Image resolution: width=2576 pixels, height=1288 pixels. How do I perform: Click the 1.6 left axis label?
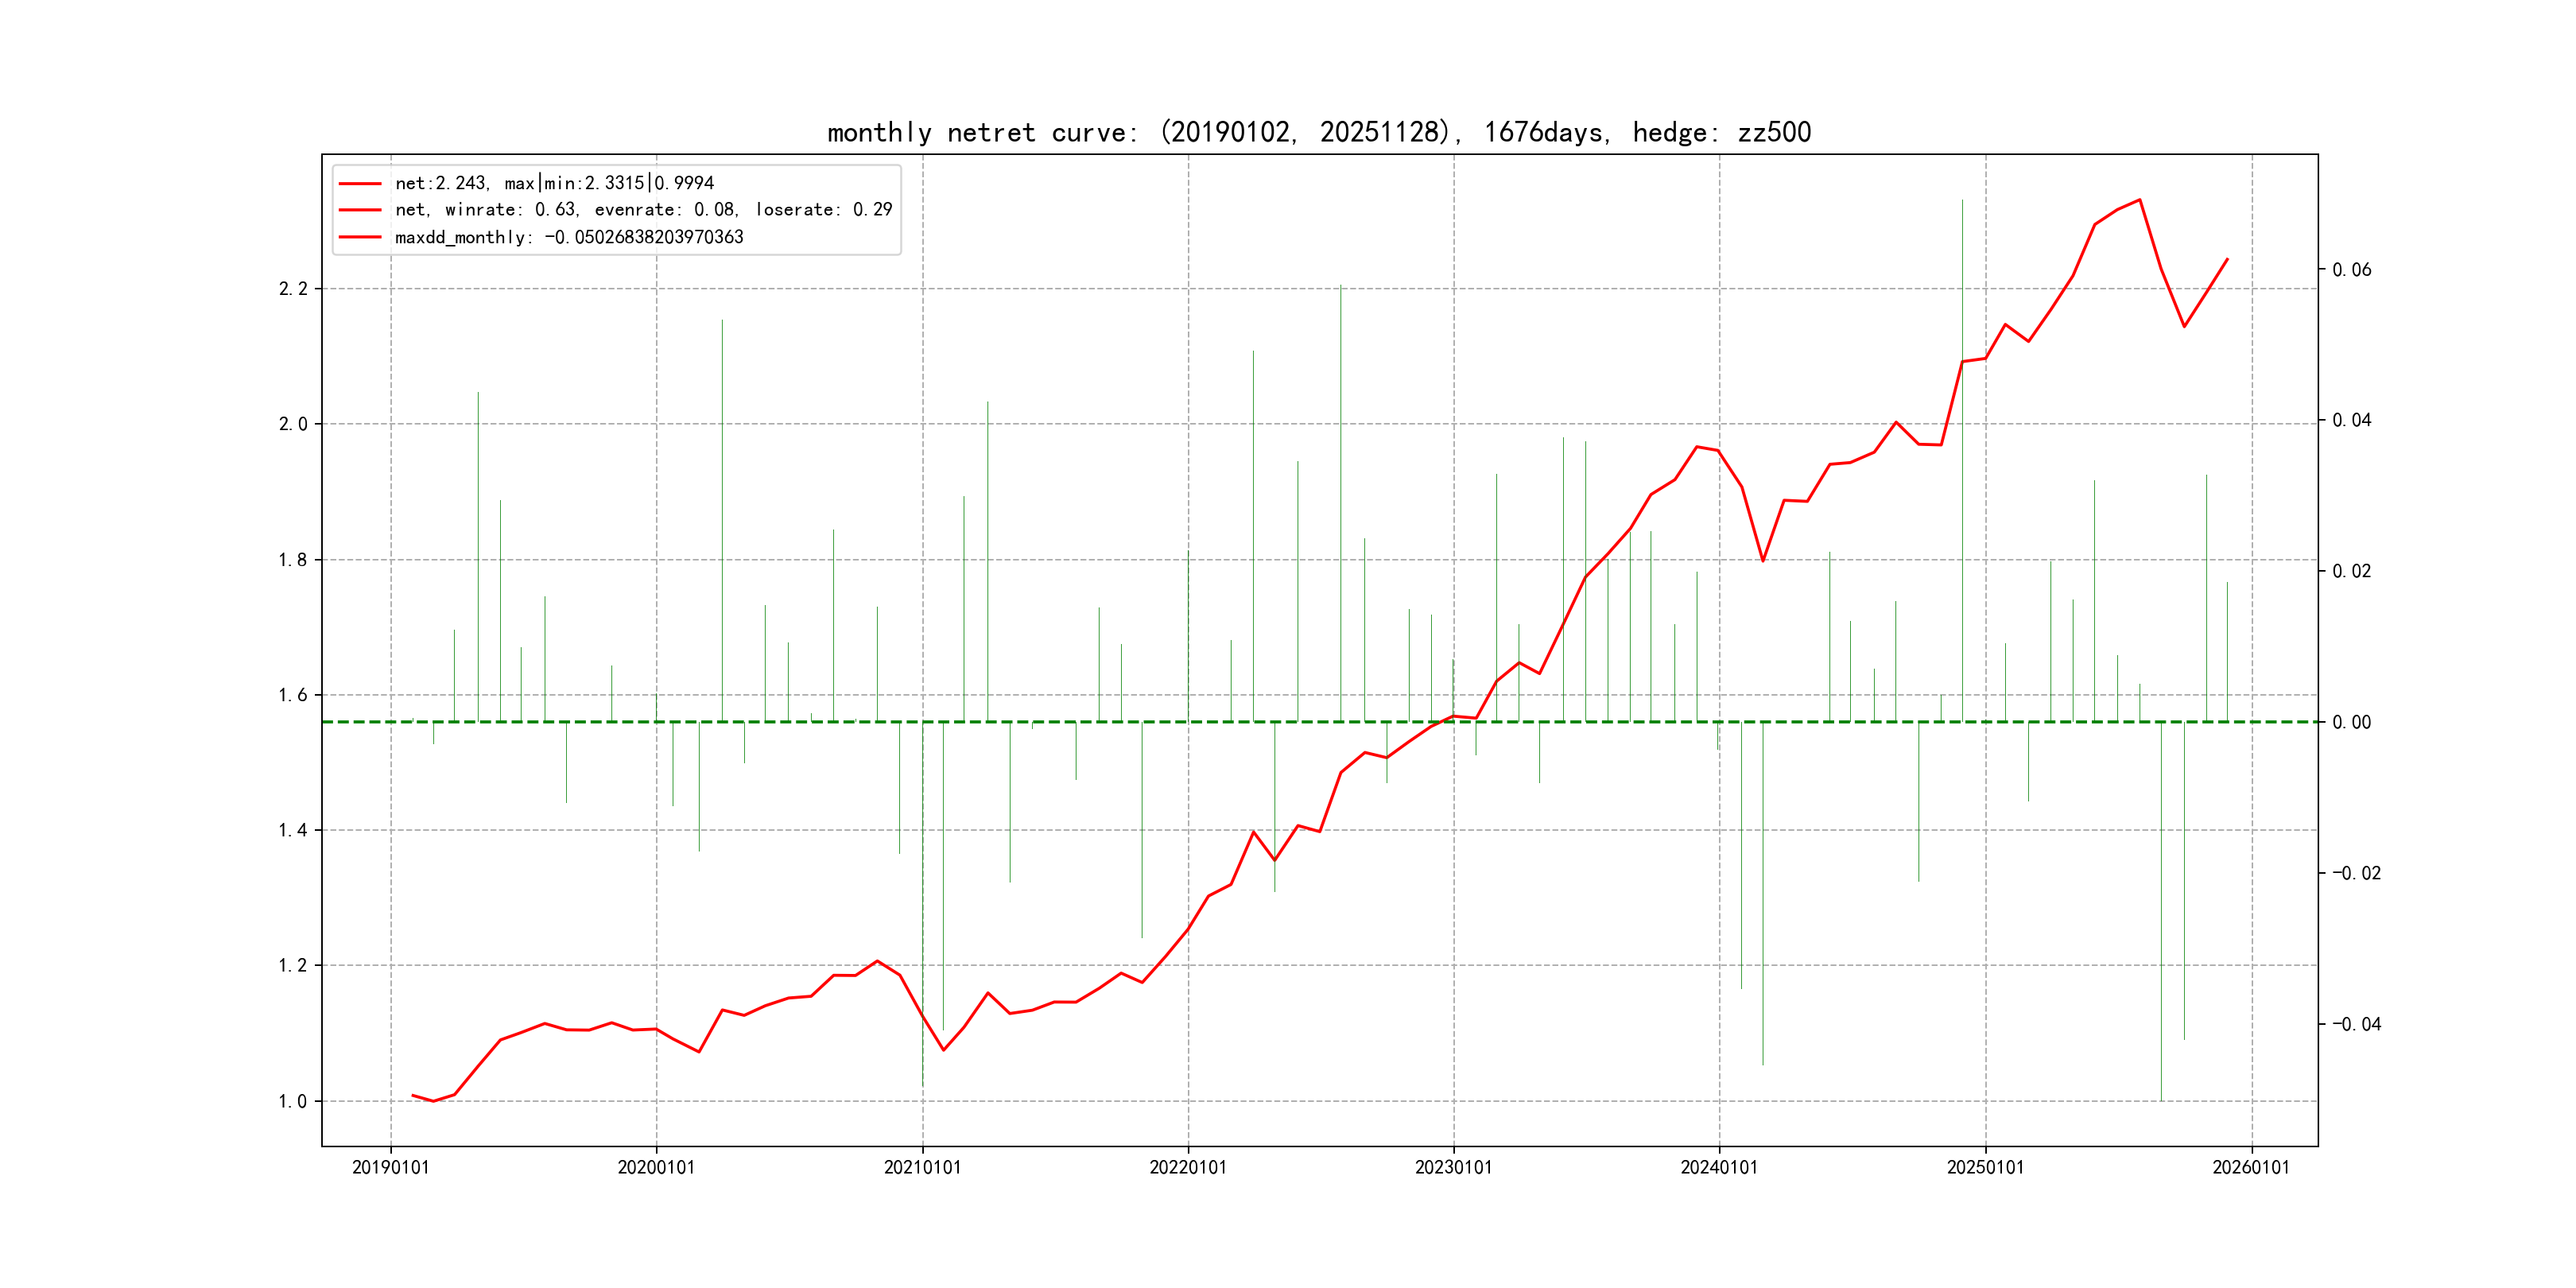[293, 695]
